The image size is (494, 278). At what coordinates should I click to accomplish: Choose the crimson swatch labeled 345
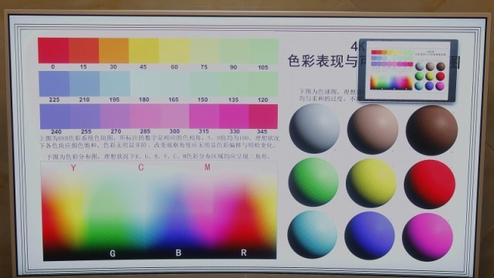263,117
